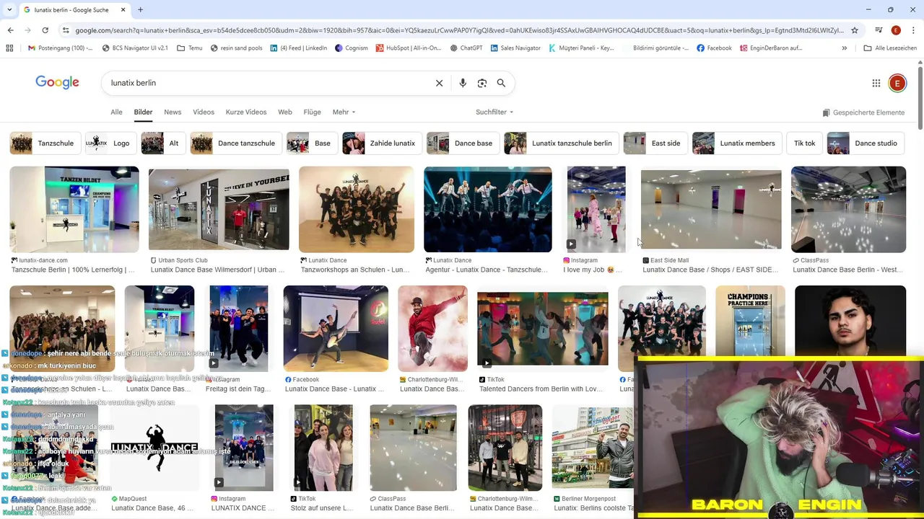
Task: Reload the page with refresh icon
Action: 45,30
